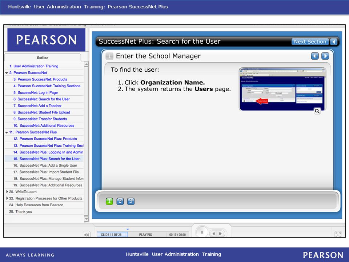Select step 1 green button

(109, 201)
